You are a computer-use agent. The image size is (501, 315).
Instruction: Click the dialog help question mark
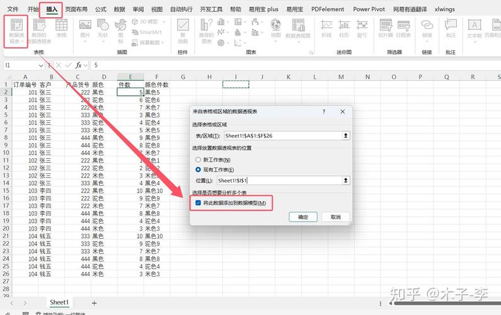324,112
